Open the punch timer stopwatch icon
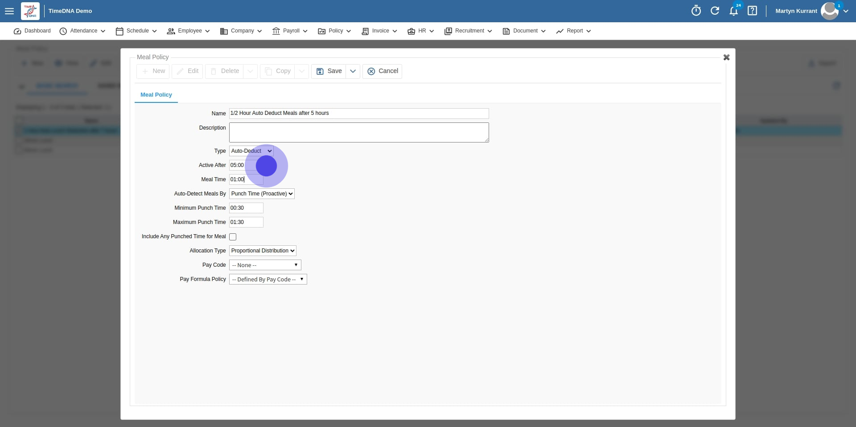The width and height of the screenshot is (856, 427). 696,11
